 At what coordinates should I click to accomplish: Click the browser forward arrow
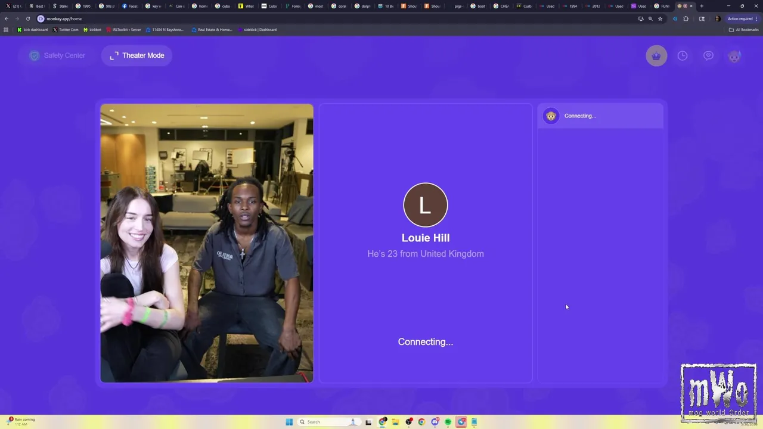17,18
